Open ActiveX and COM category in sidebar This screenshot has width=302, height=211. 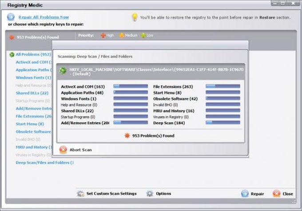point(34,62)
